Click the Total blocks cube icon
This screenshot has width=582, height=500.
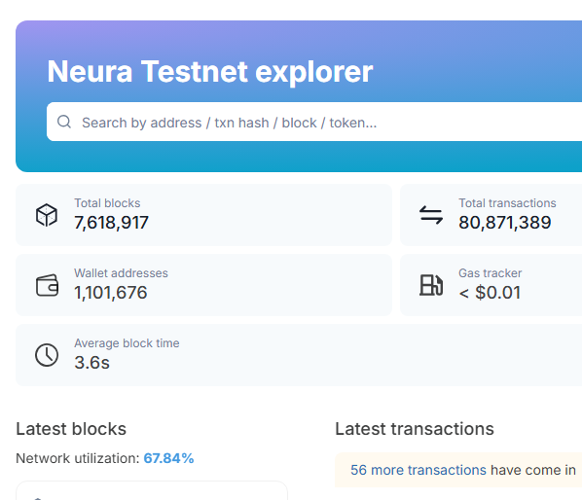pyautogui.click(x=47, y=215)
